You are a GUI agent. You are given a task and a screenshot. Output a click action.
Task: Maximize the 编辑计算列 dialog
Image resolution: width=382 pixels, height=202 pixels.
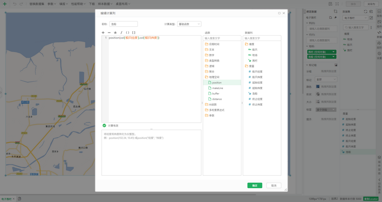pos(279,13)
